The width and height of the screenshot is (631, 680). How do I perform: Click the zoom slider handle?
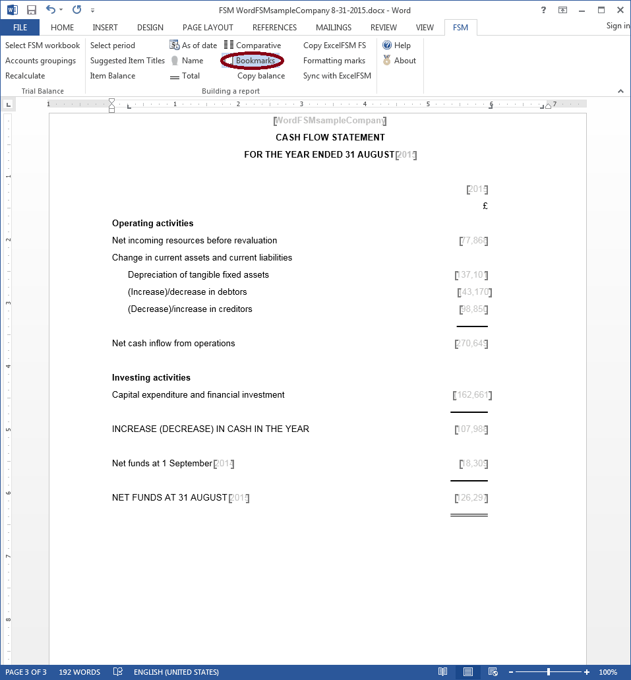point(549,672)
